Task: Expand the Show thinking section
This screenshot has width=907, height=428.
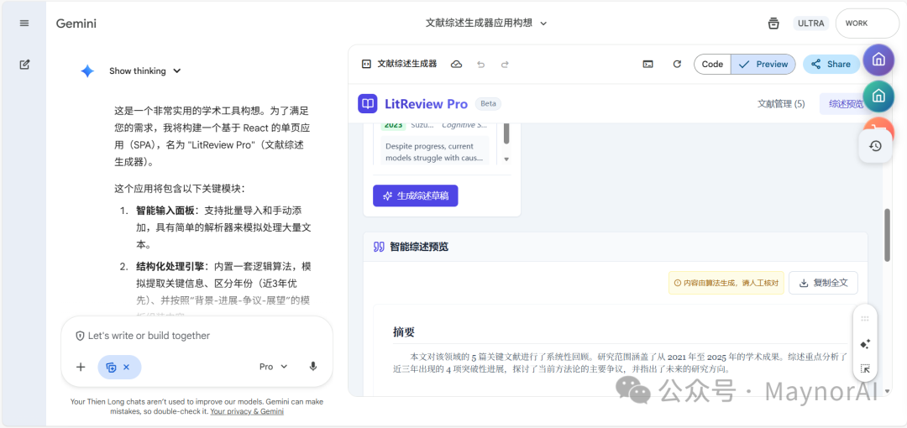Action: (145, 71)
